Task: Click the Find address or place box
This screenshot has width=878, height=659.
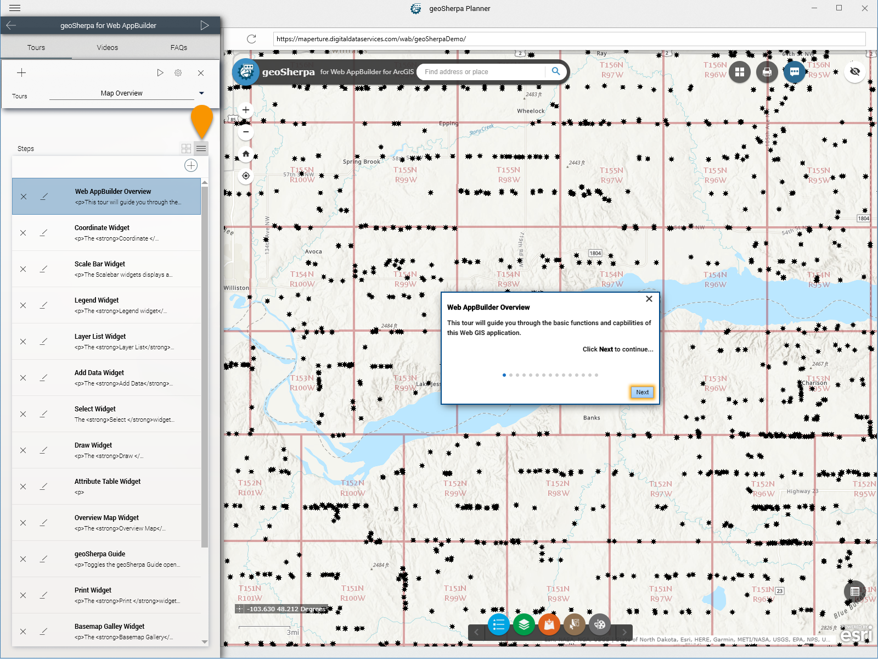Action: [x=482, y=72]
